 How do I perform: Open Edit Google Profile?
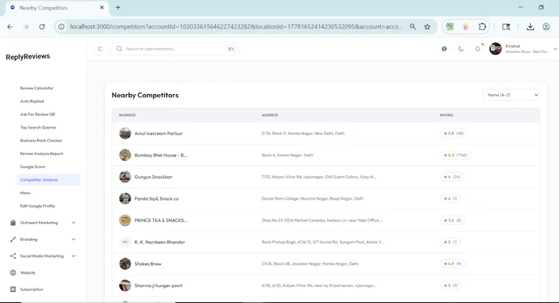coord(38,206)
